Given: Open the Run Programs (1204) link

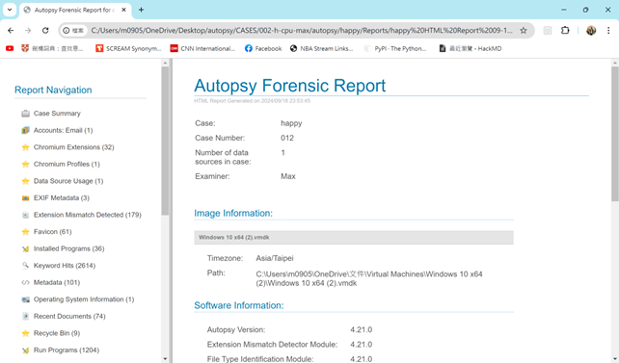Looking at the screenshot, I should (67, 350).
